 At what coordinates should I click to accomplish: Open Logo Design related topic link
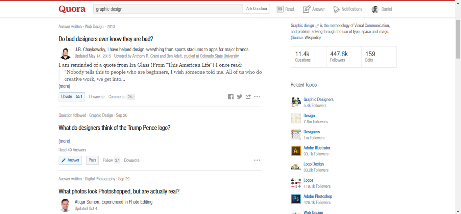pyautogui.click(x=314, y=164)
